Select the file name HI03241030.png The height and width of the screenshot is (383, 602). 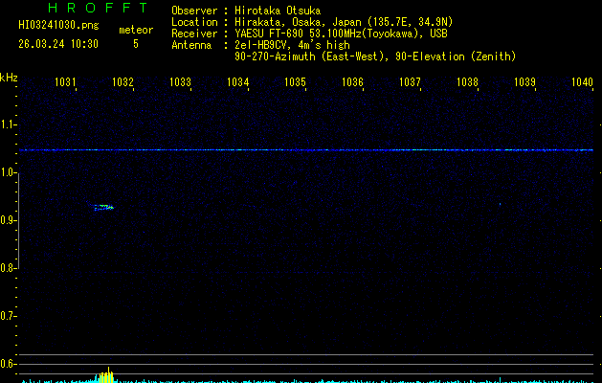click(58, 25)
